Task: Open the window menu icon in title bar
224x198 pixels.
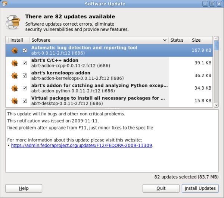Action: [4, 4]
